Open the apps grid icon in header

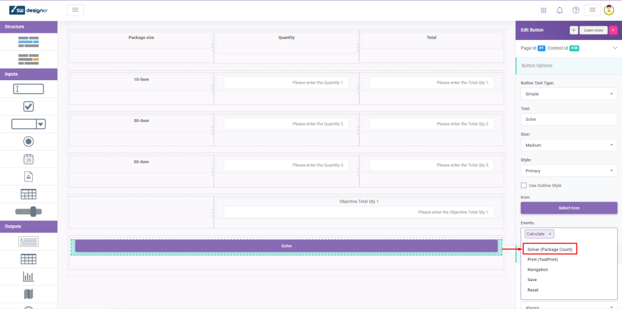click(x=543, y=10)
